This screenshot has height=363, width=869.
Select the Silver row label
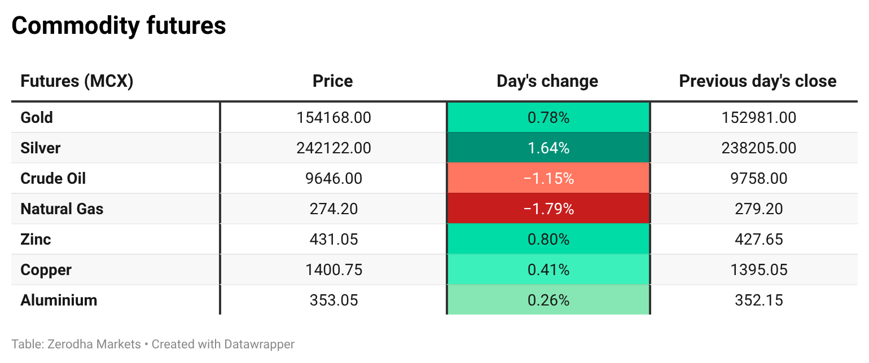[x=40, y=148]
